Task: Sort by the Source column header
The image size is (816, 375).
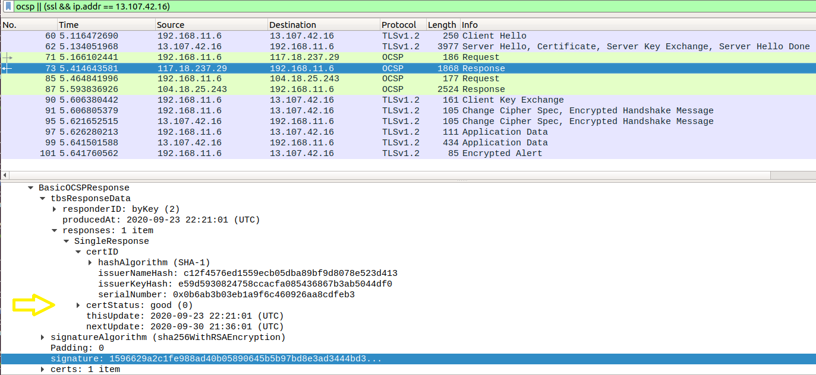Action: point(211,25)
